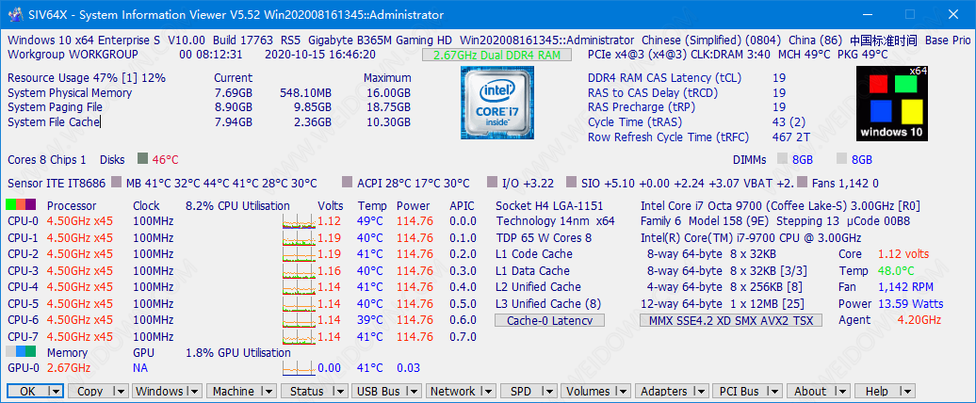
Task: Click the Agent 4.20GHz value
Action: pos(919,320)
